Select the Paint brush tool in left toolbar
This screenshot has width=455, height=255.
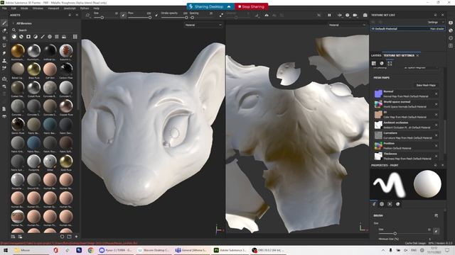(x=4, y=23)
